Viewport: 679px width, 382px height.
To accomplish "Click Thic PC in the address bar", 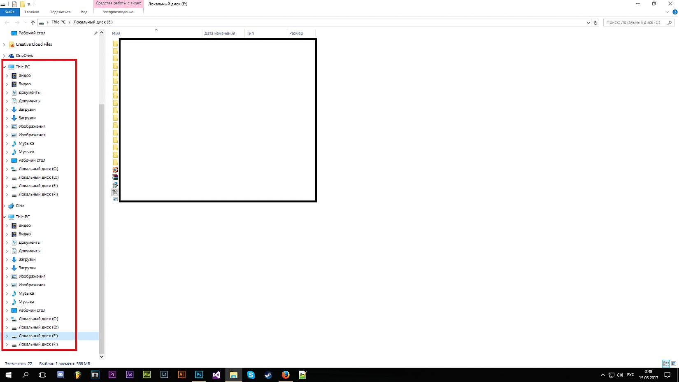I will click(58, 22).
